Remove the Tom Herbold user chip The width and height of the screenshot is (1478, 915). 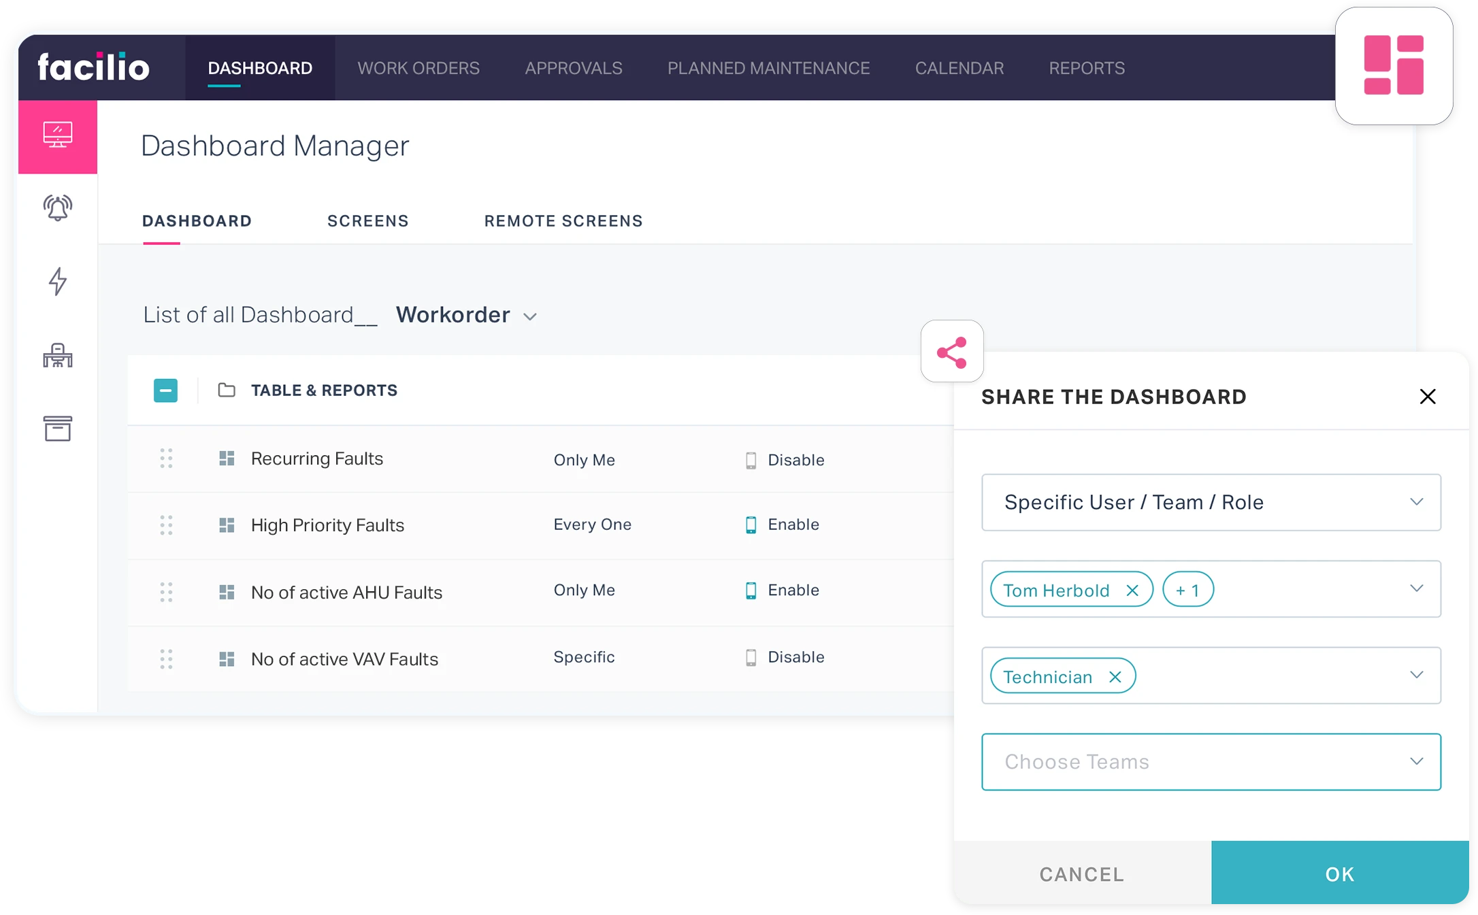point(1132,590)
